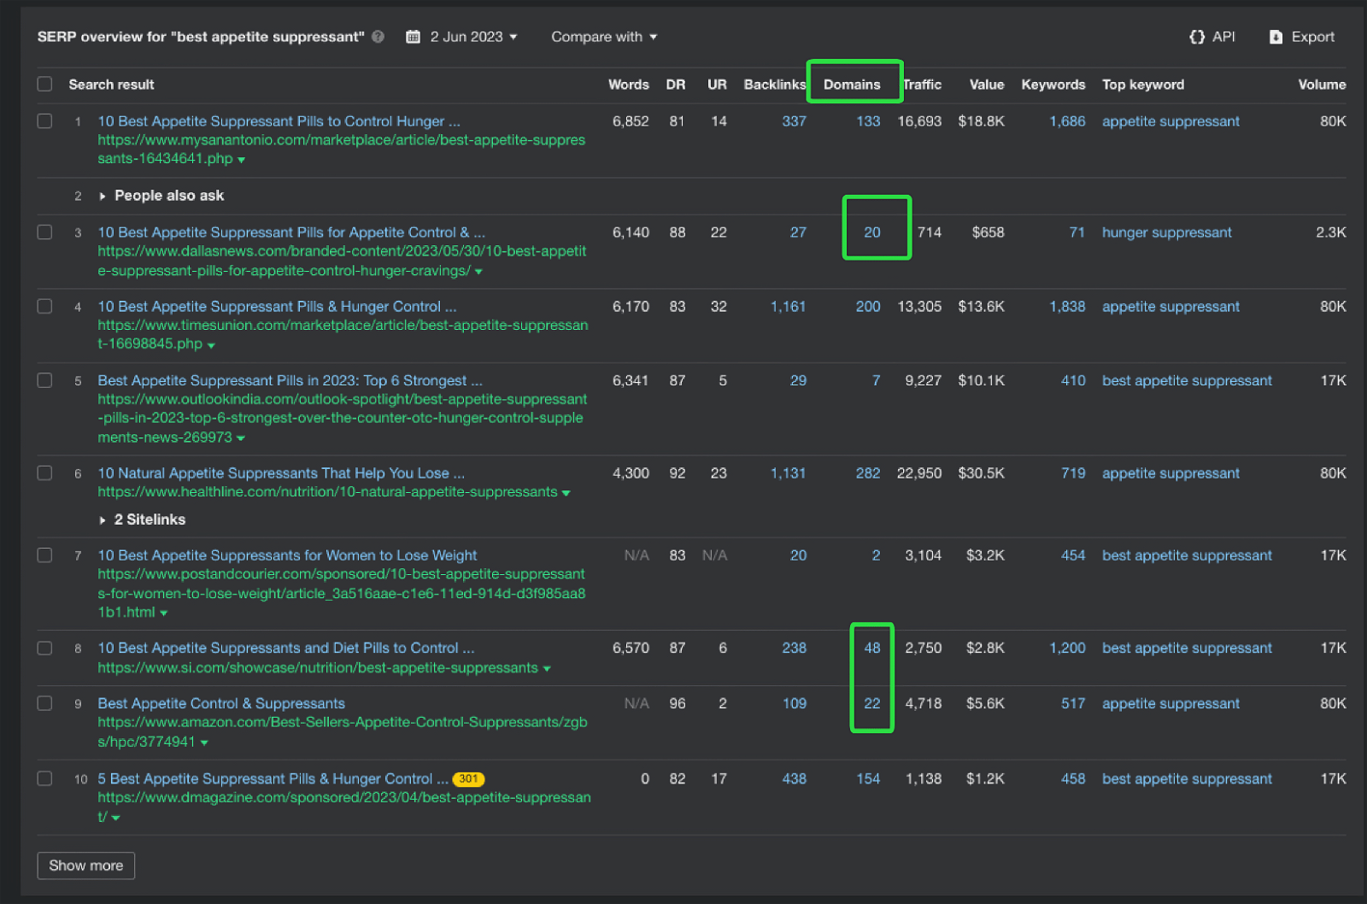Image resolution: width=1367 pixels, height=904 pixels.
Task: Sort by the Traffic column header
Action: point(922,85)
